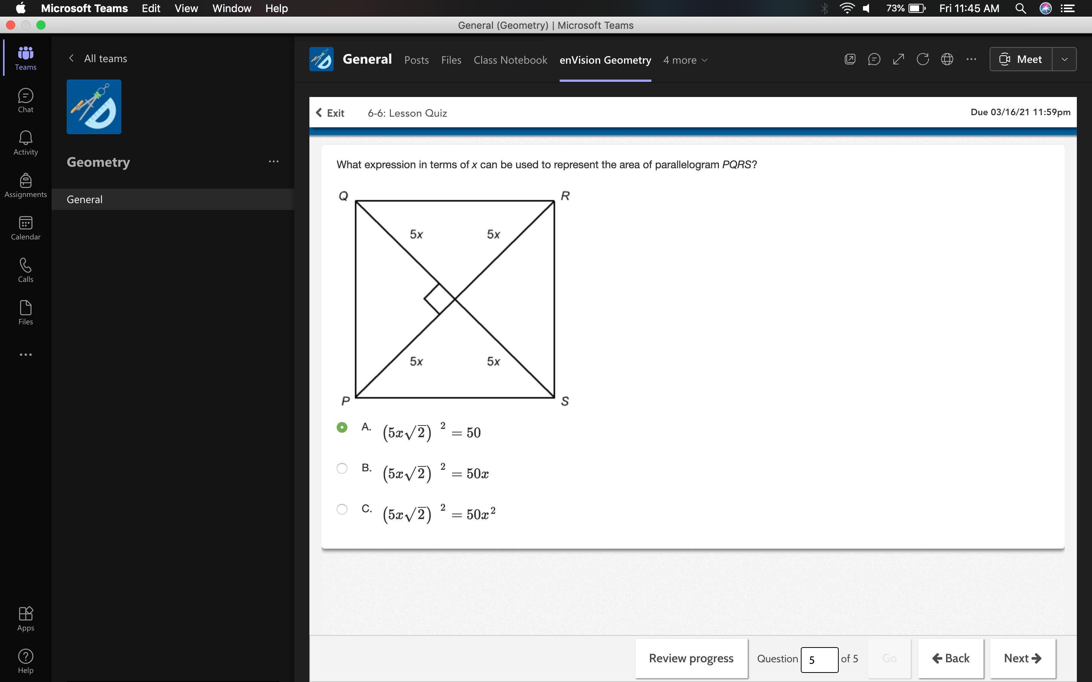Open the Window menu in menu bar
1092x682 pixels.
(x=232, y=8)
